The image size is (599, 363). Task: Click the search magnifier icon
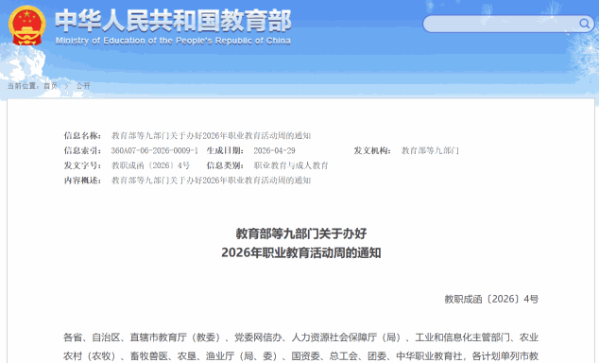(x=584, y=24)
